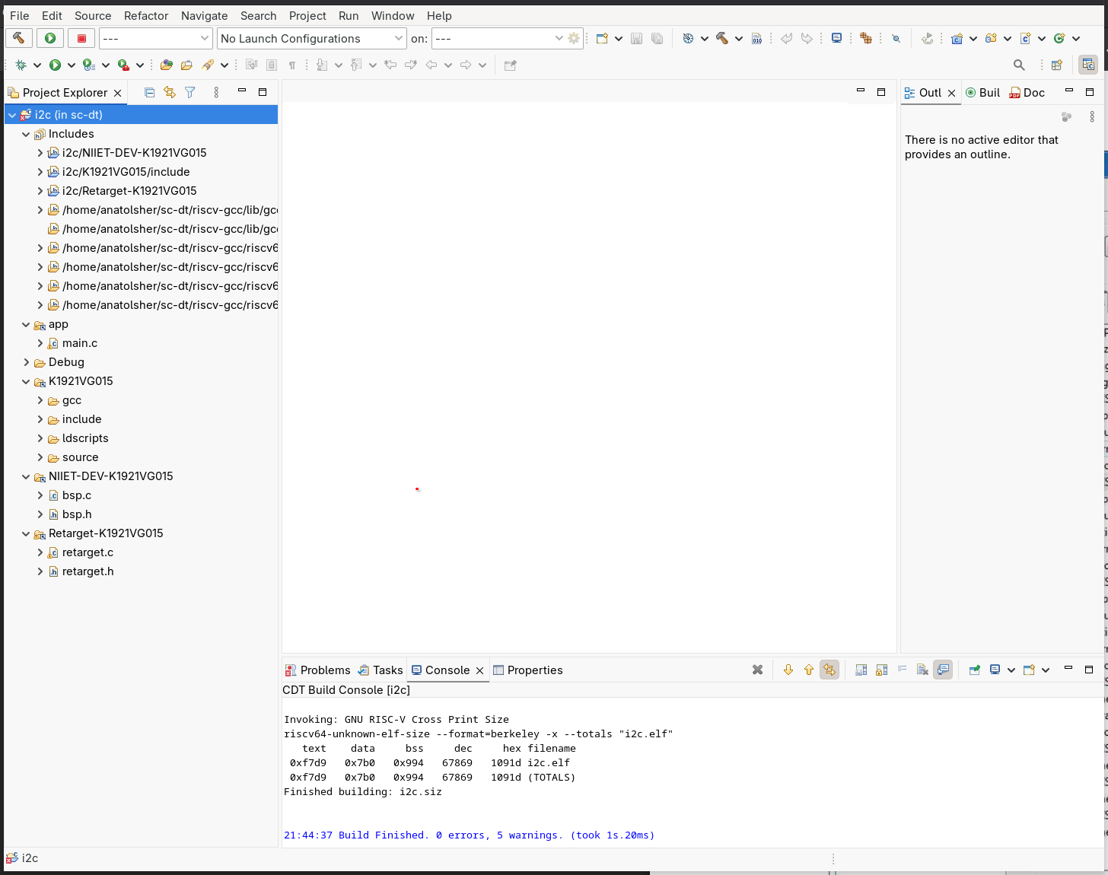Select the retarget.h file
This screenshot has height=875, width=1108.
point(88,571)
